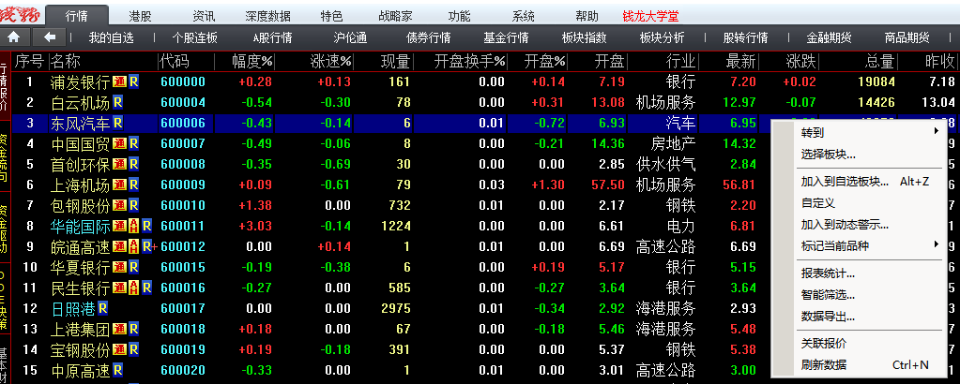Select the 日照港 stock name

click(73, 309)
